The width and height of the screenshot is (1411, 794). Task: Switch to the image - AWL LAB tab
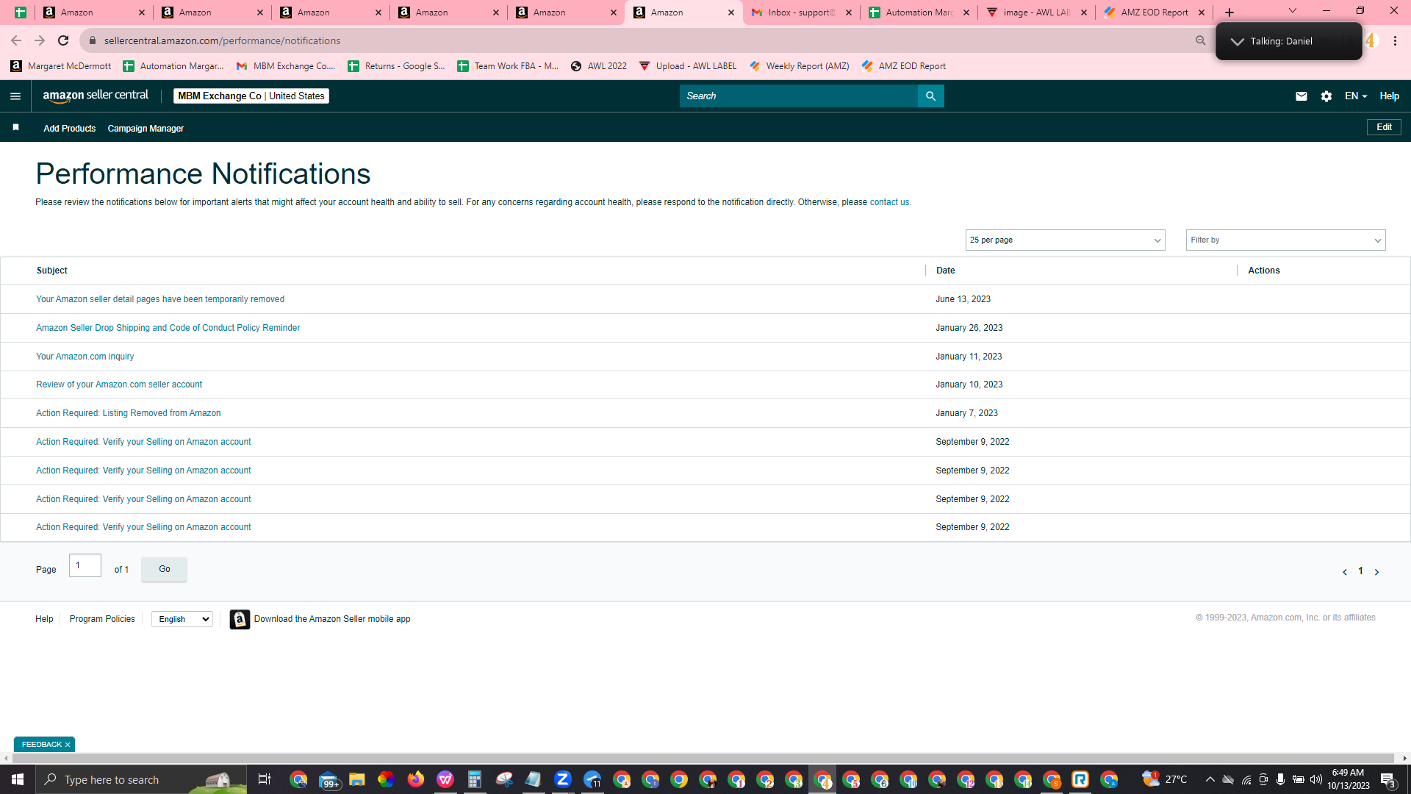pyautogui.click(x=1036, y=12)
